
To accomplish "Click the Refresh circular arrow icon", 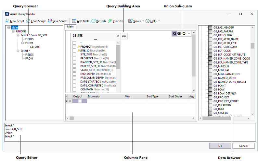I will (94, 21).
